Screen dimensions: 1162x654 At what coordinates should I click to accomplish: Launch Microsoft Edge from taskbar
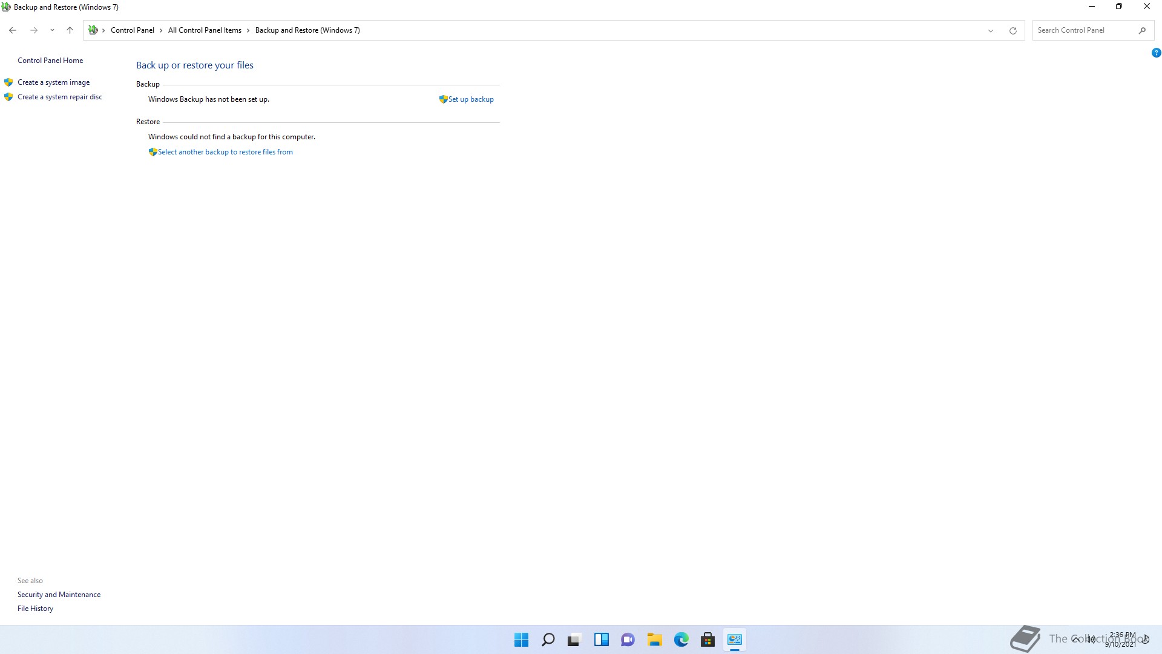tap(681, 639)
